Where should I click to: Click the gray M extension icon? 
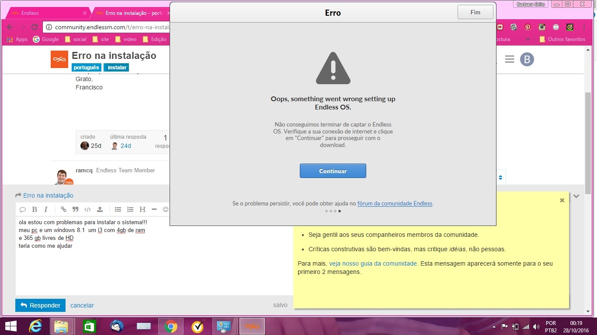[x=556, y=27]
